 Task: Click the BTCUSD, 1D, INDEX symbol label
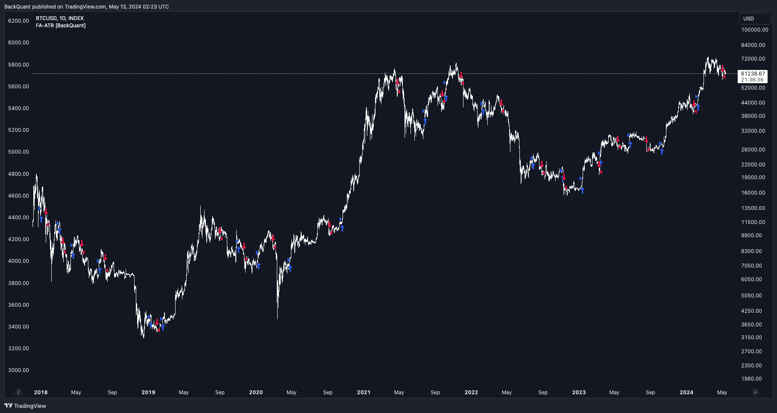[60, 18]
